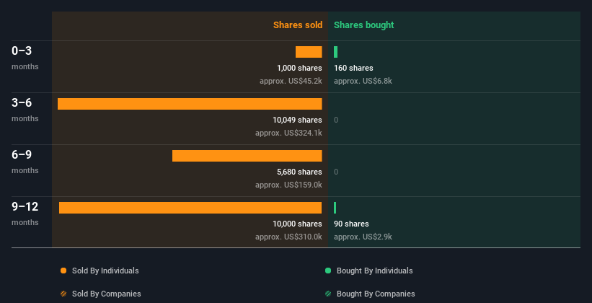
Task: Click the 10,049 shares value
Action: click(x=298, y=120)
